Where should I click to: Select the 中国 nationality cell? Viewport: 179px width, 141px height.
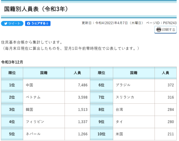[44, 85]
